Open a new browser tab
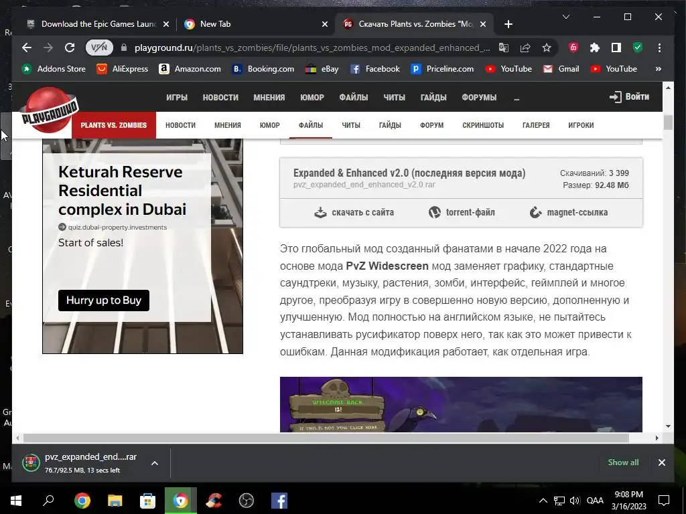This screenshot has width=686, height=514. pyautogui.click(x=508, y=24)
